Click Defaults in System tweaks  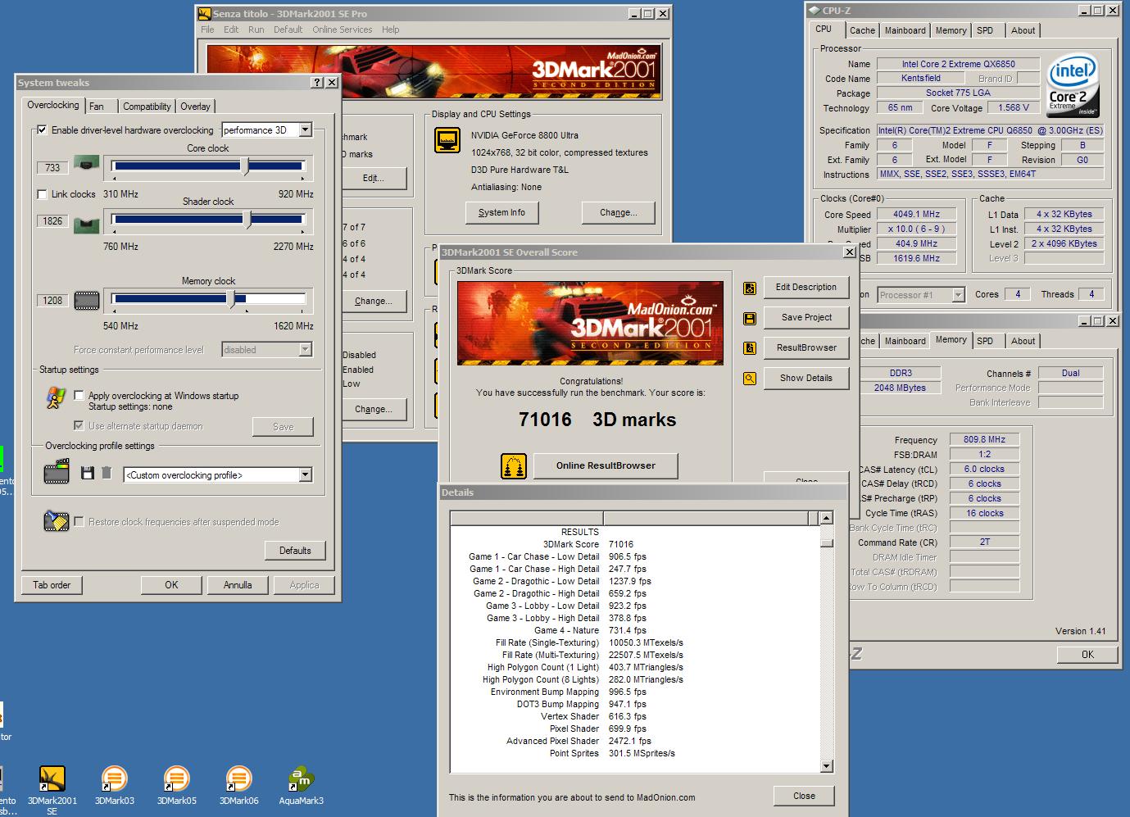point(295,551)
